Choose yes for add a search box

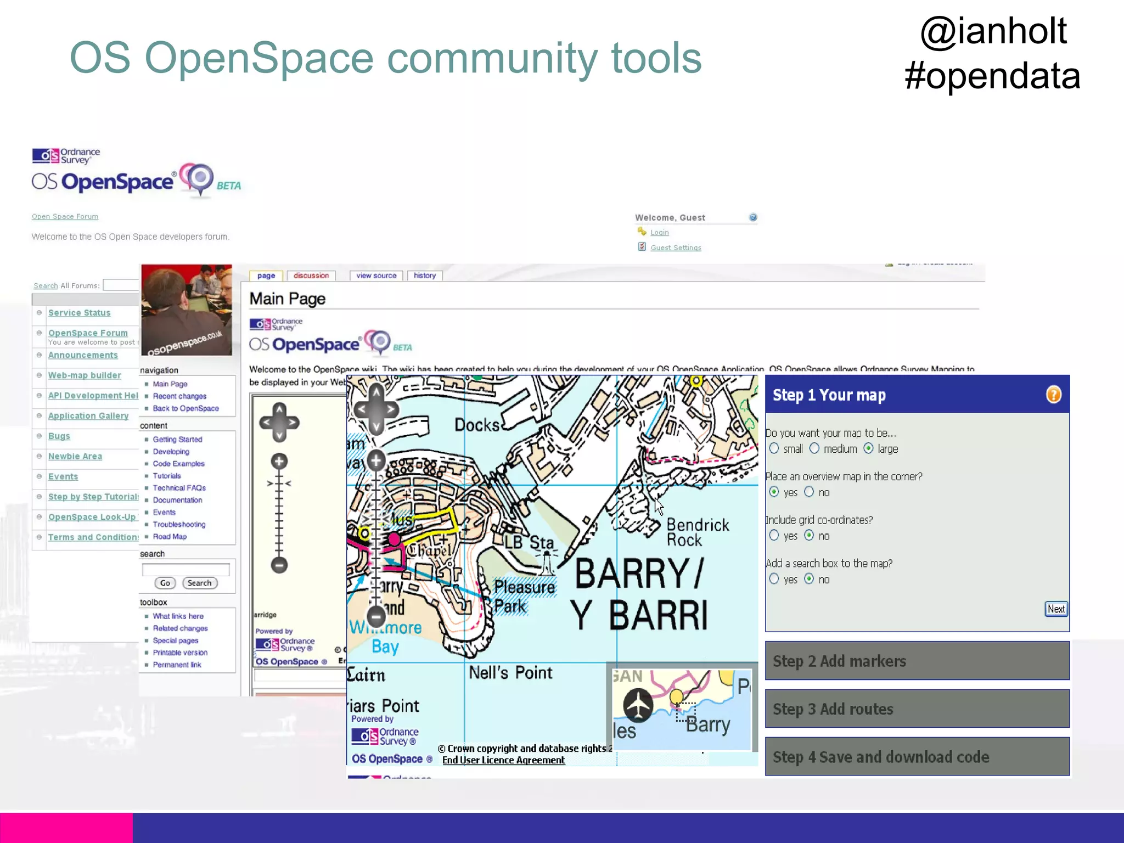point(774,578)
